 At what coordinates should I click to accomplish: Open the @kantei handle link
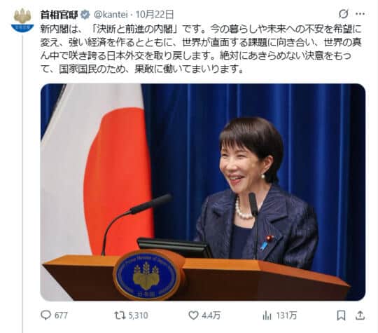[111, 15]
